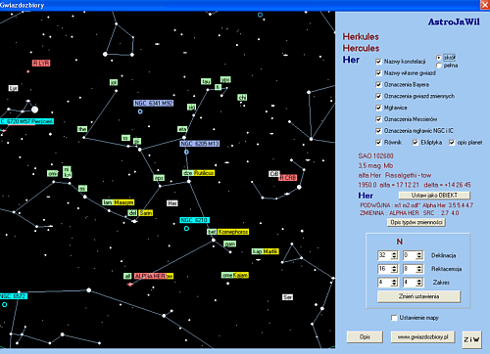This screenshot has width=490, height=354.
Task: Click the NGC 6210 nebula marker
Action: 186,229
